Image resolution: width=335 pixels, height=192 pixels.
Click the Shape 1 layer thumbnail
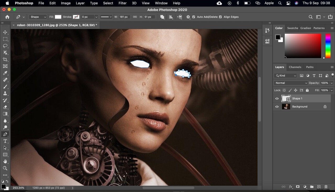click(x=286, y=99)
